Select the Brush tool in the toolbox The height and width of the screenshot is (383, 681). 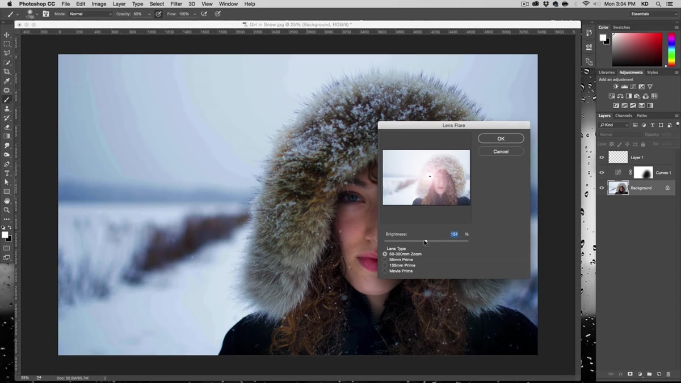7,99
